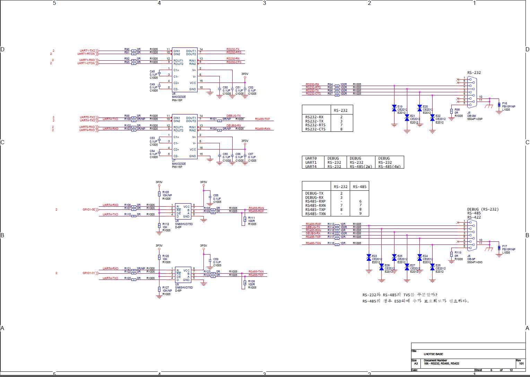Image resolution: width=530 pixels, height=377 pixels.
Task: Select TVS diode E25
Action: [x=394, y=258]
